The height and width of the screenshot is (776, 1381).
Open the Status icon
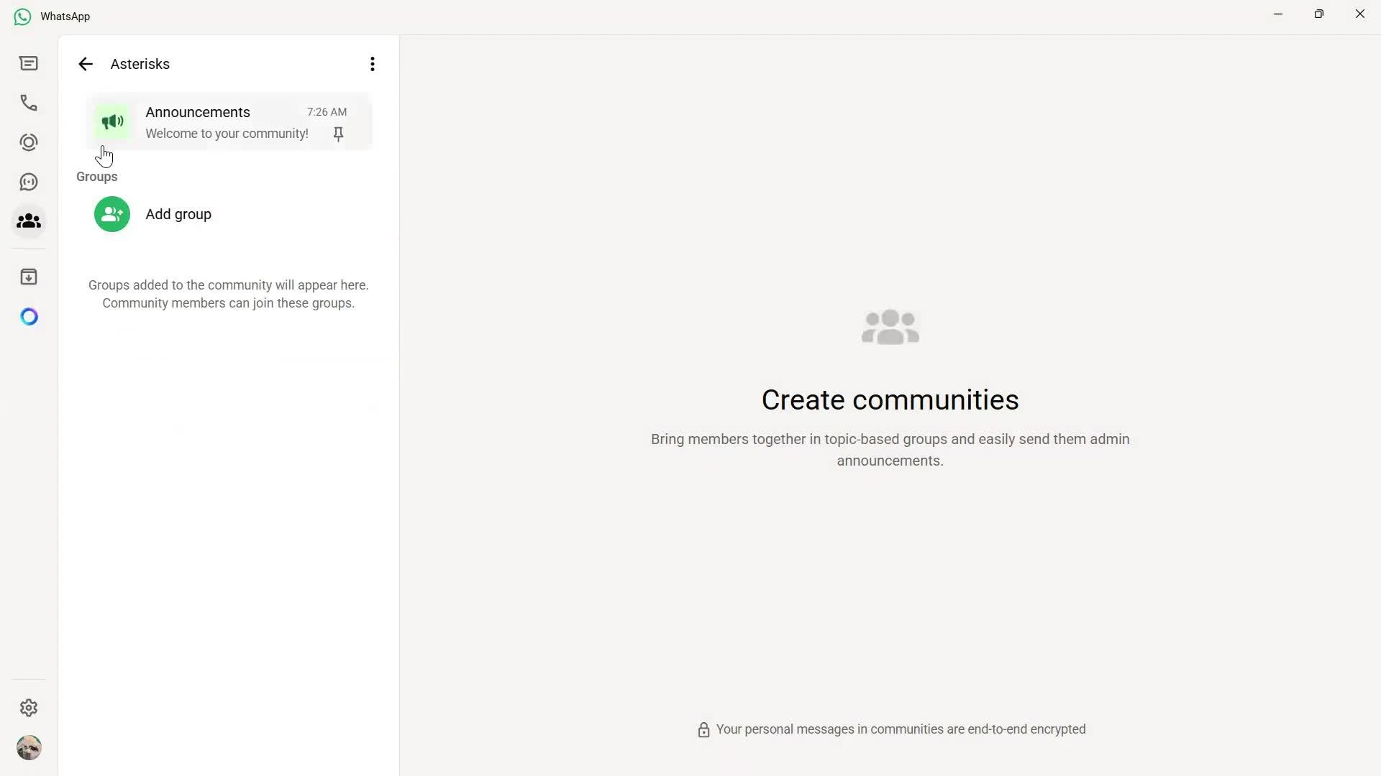[28, 142]
